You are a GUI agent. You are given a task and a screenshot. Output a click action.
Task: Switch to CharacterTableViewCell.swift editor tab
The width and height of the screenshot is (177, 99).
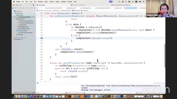click(103, 8)
